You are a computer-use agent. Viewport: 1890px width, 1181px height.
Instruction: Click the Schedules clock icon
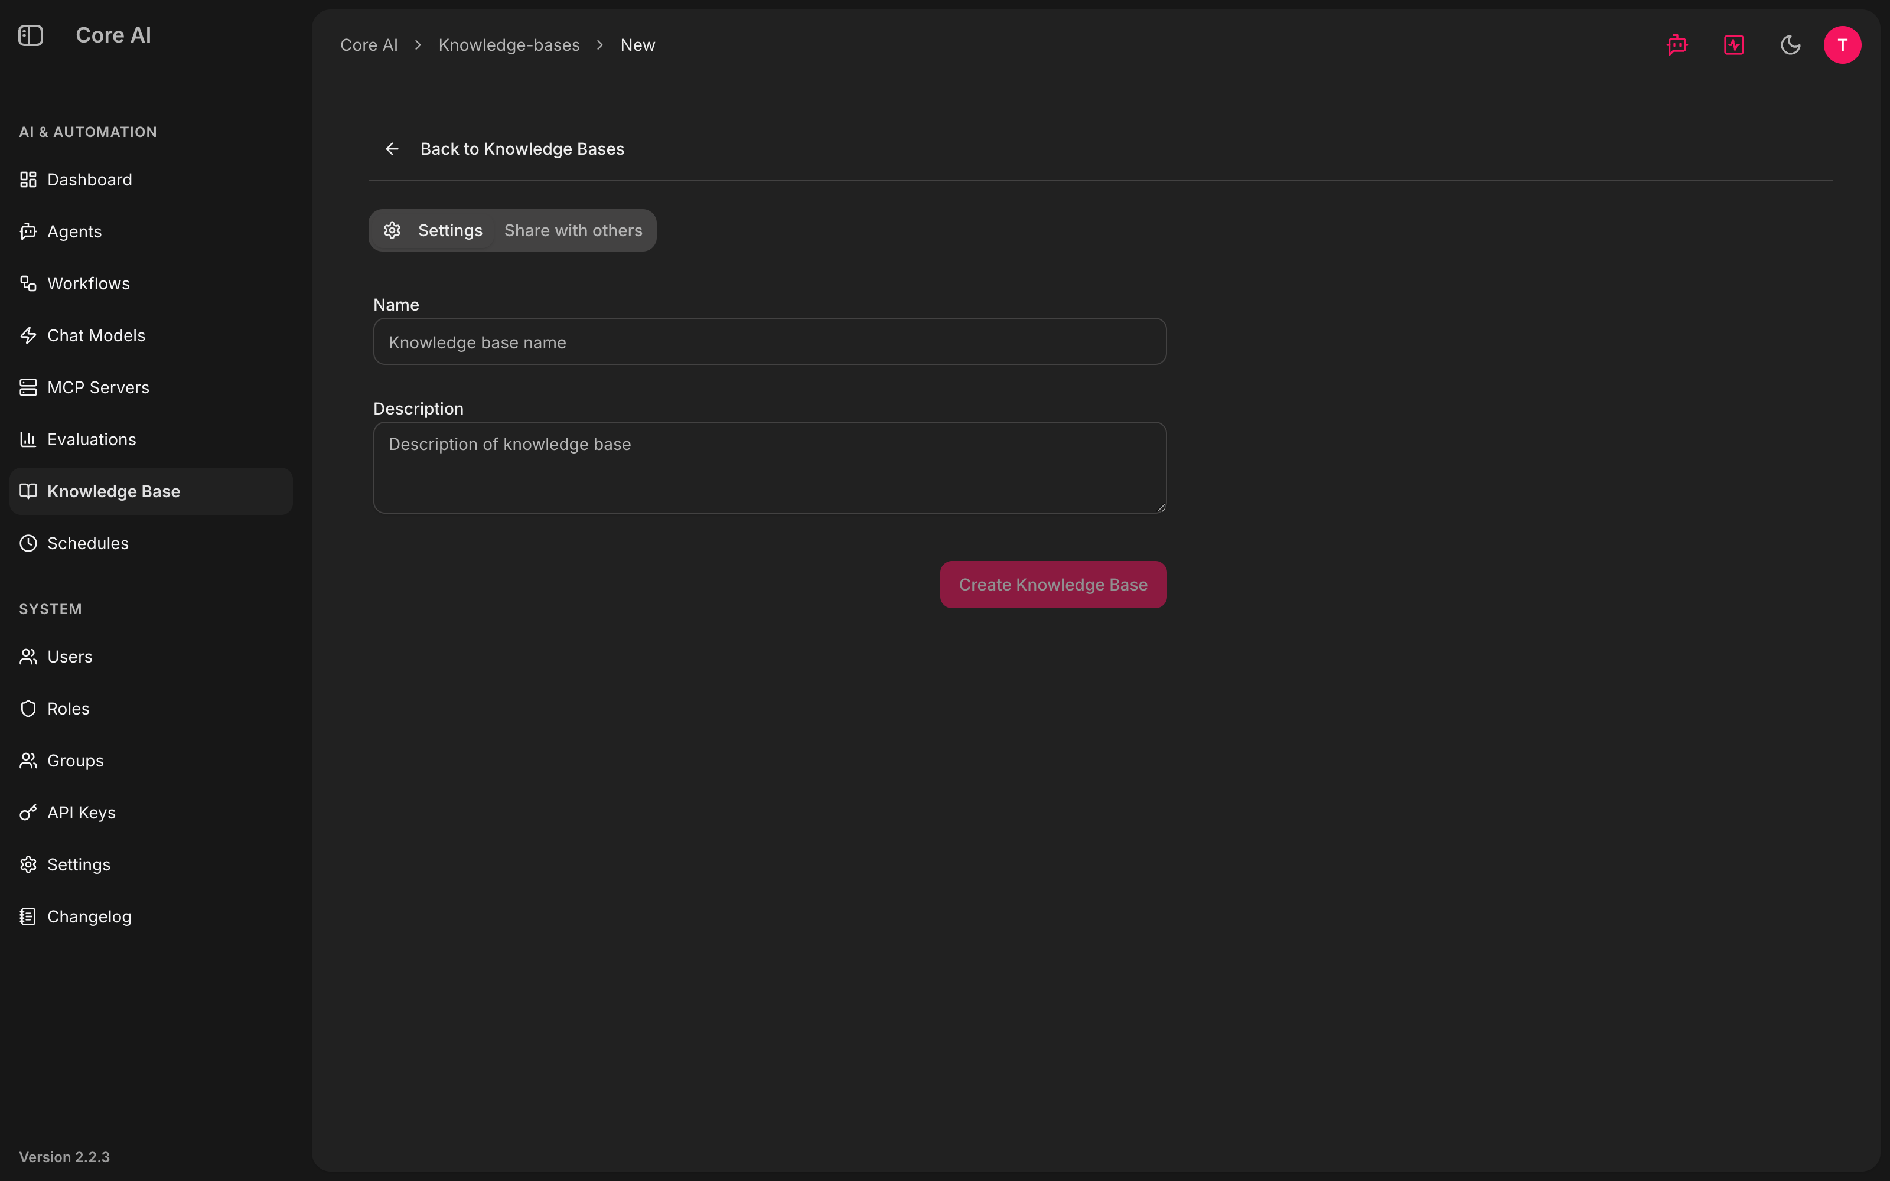pos(28,543)
